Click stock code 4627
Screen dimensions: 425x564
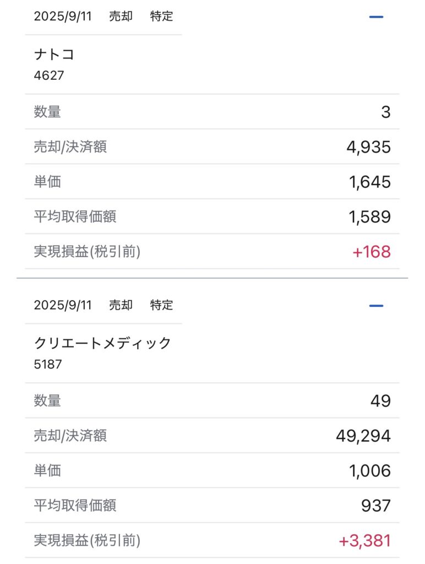pos(49,75)
